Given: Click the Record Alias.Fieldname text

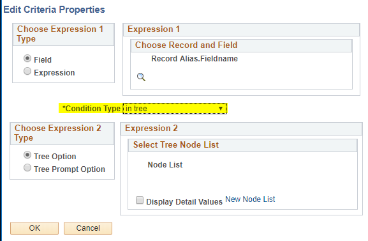Looking at the screenshot, I should [x=195, y=59].
